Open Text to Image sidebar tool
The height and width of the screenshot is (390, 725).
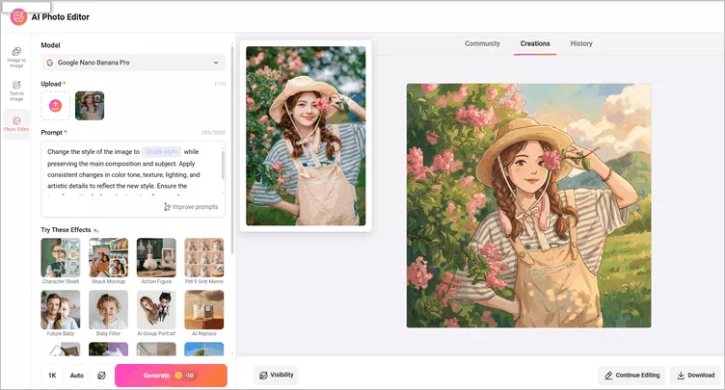point(16,91)
